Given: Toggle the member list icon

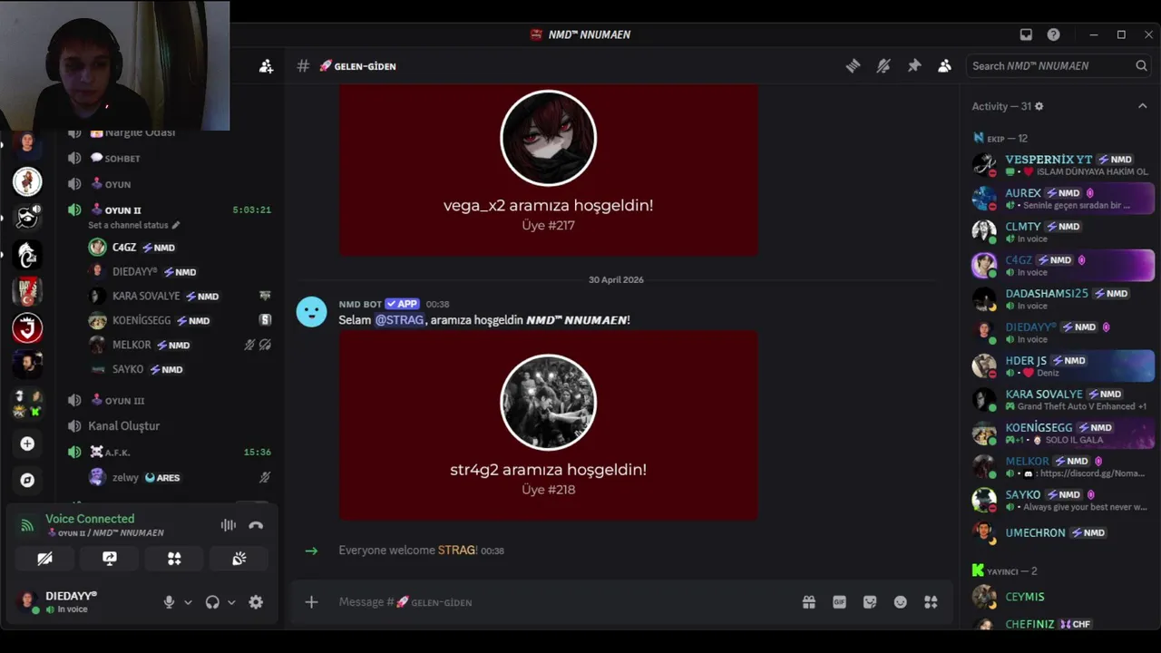Looking at the screenshot, I should [944, 65].
